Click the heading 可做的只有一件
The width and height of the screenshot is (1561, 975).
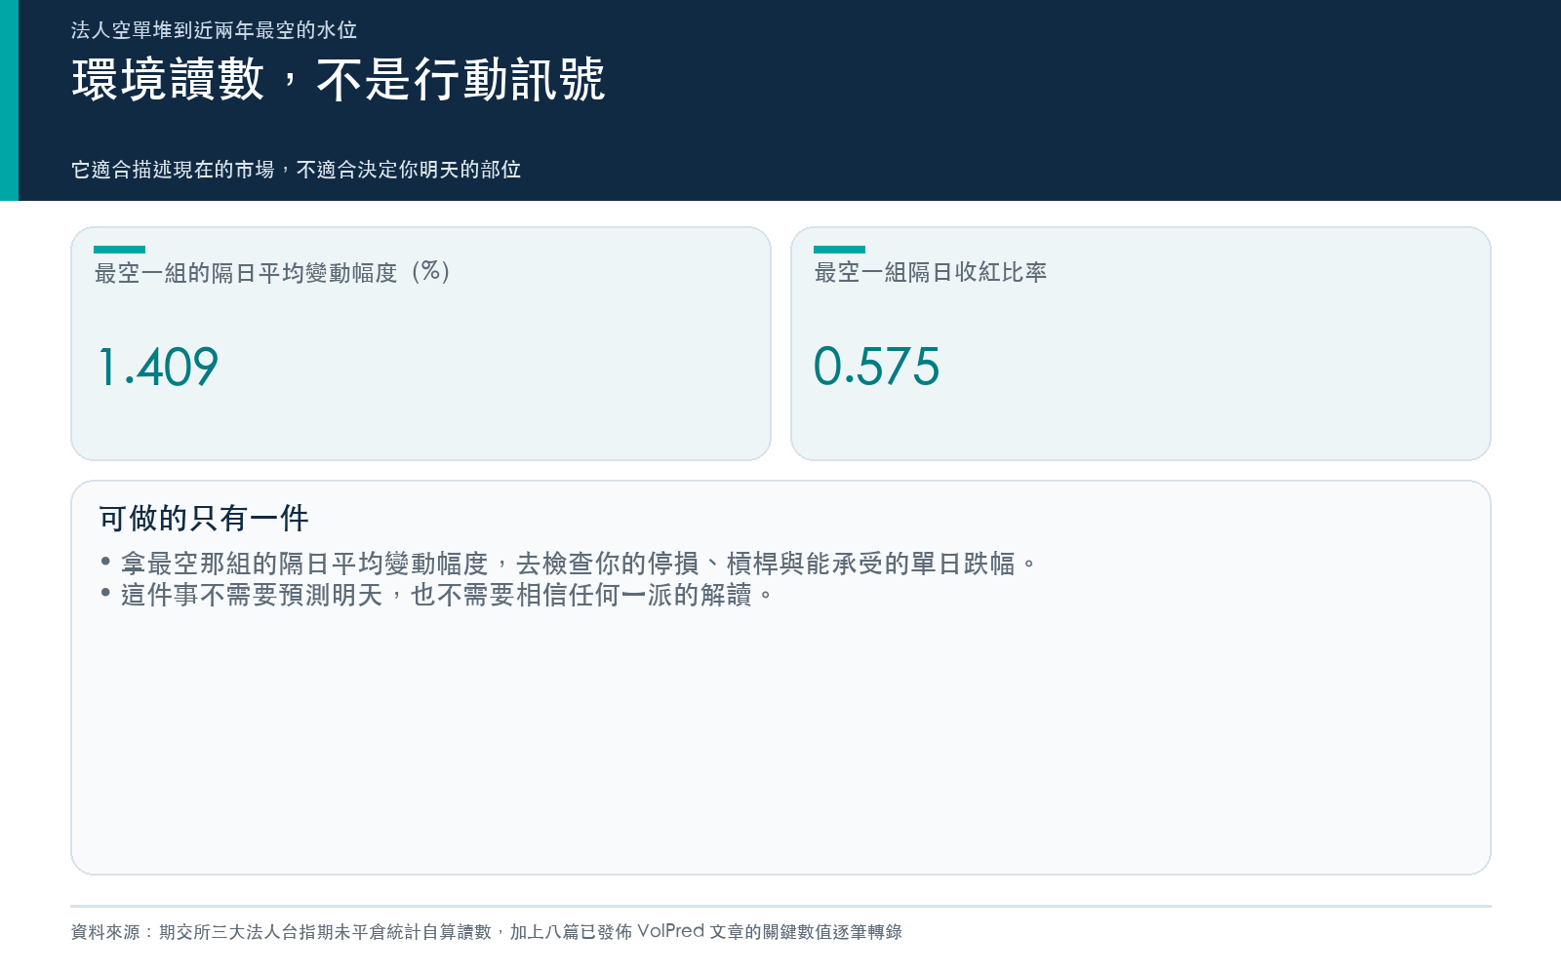204,518
